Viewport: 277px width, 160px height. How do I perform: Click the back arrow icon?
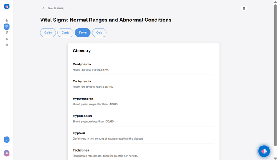(x=43, y=8)
